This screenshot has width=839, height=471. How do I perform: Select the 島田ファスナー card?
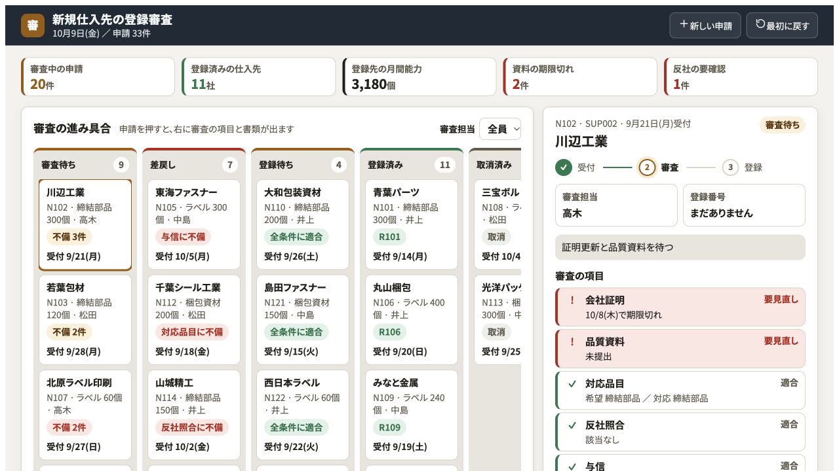click(x=303, y=320)
